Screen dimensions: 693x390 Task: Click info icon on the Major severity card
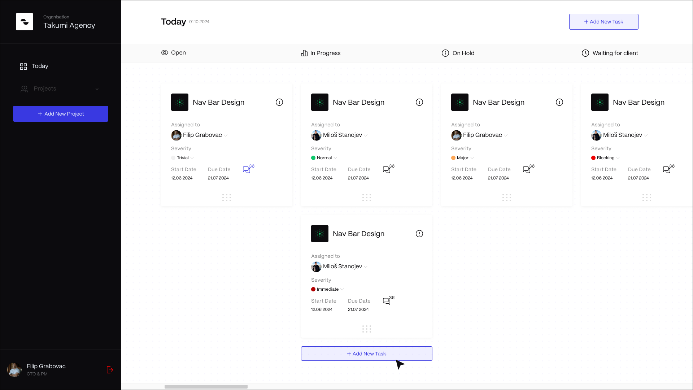pos(559,102)
